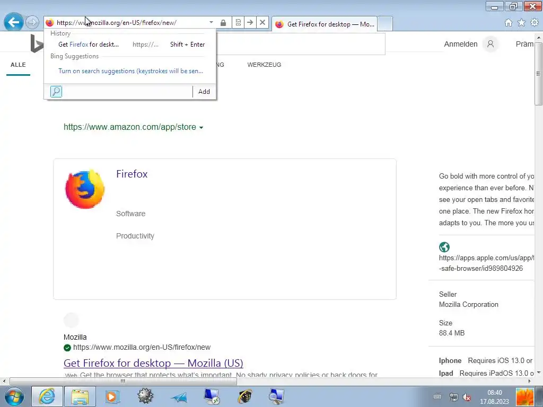Click the padlock security report icon
Screen dimensions: 543x407
(x=223, y=22)
